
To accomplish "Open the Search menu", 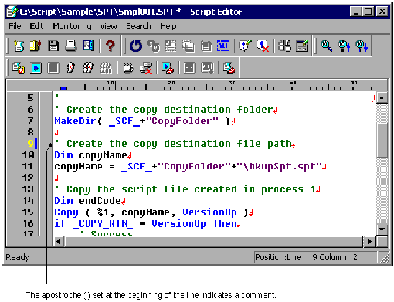I will [x=138, y=26].
